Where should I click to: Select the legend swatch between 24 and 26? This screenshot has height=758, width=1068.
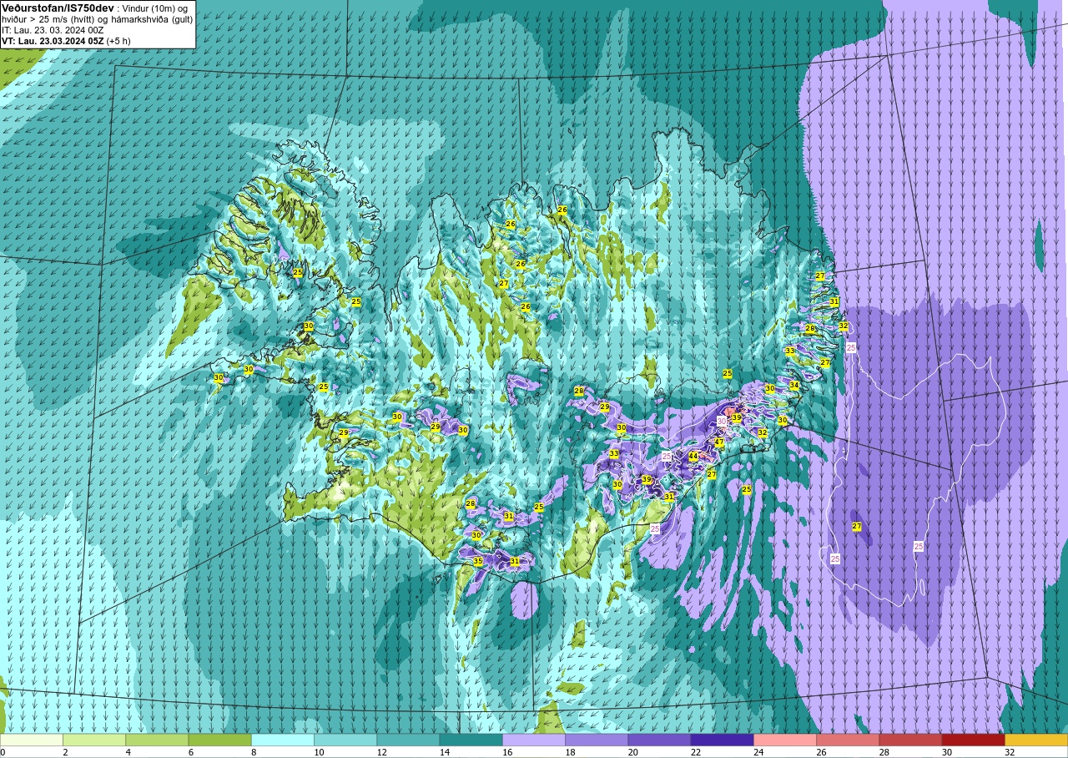[785, 740]
